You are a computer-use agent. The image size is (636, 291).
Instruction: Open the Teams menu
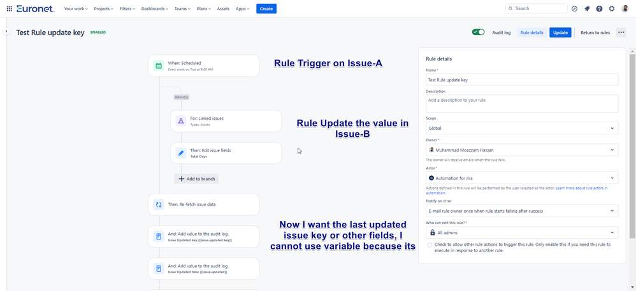pyautogui.click(x=182, y=8)
